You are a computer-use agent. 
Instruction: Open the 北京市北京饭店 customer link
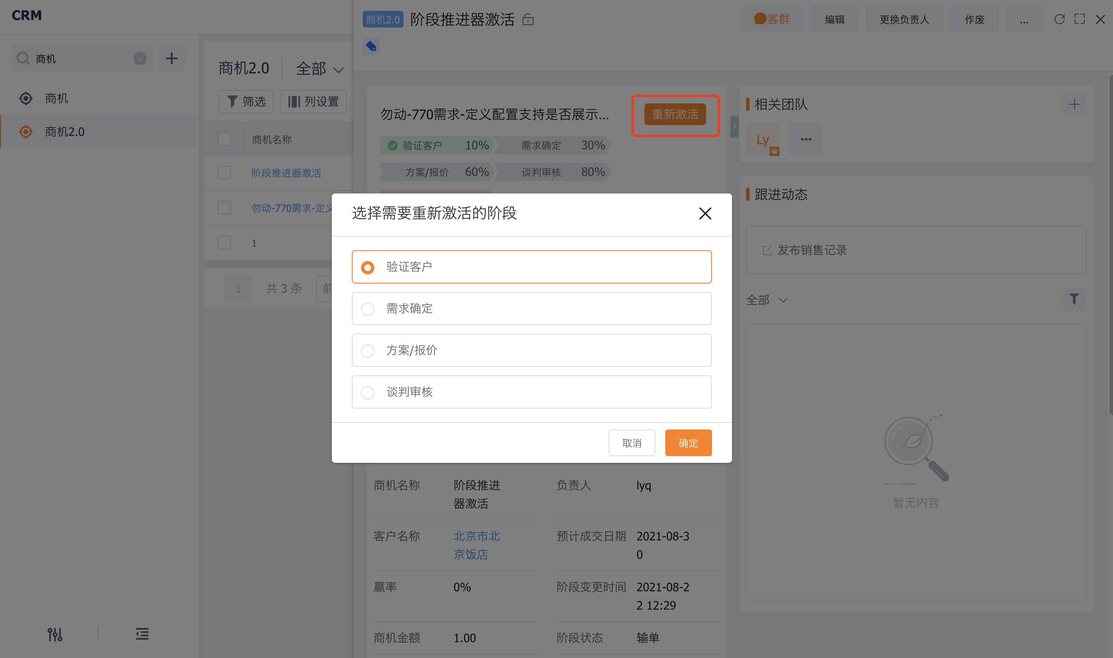click(476, 545)
